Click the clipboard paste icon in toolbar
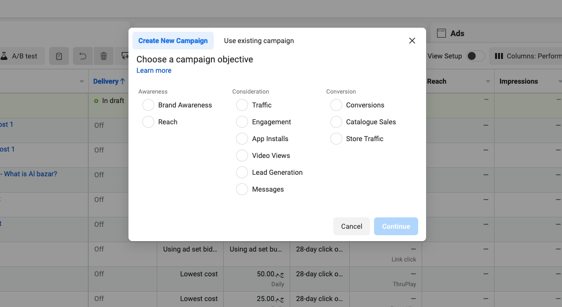562x307 pixels. point(59,56)
